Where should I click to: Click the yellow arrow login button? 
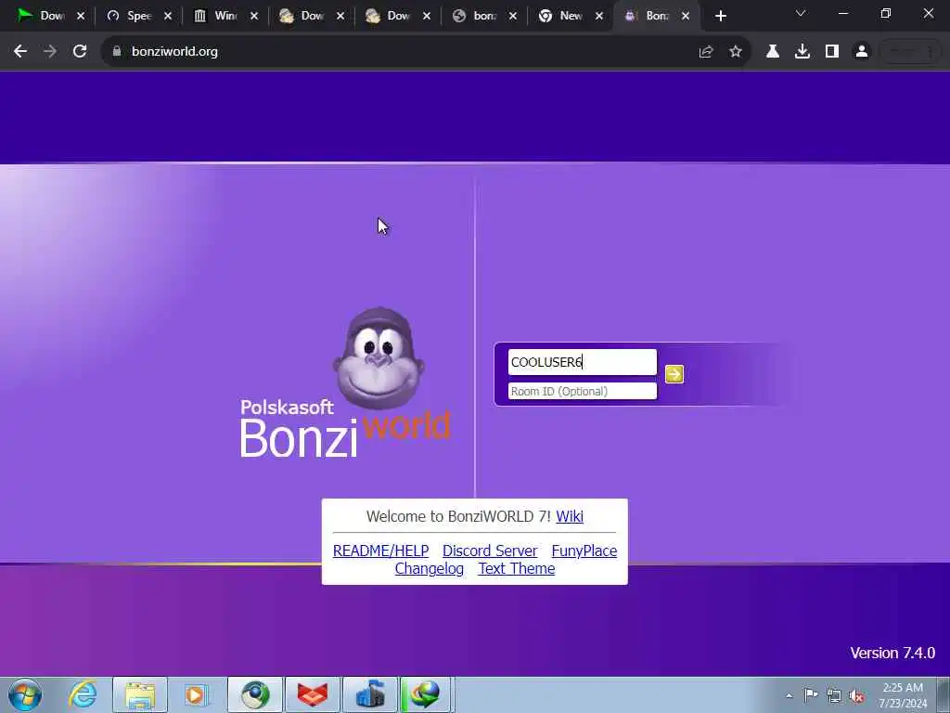click(674, 374)
